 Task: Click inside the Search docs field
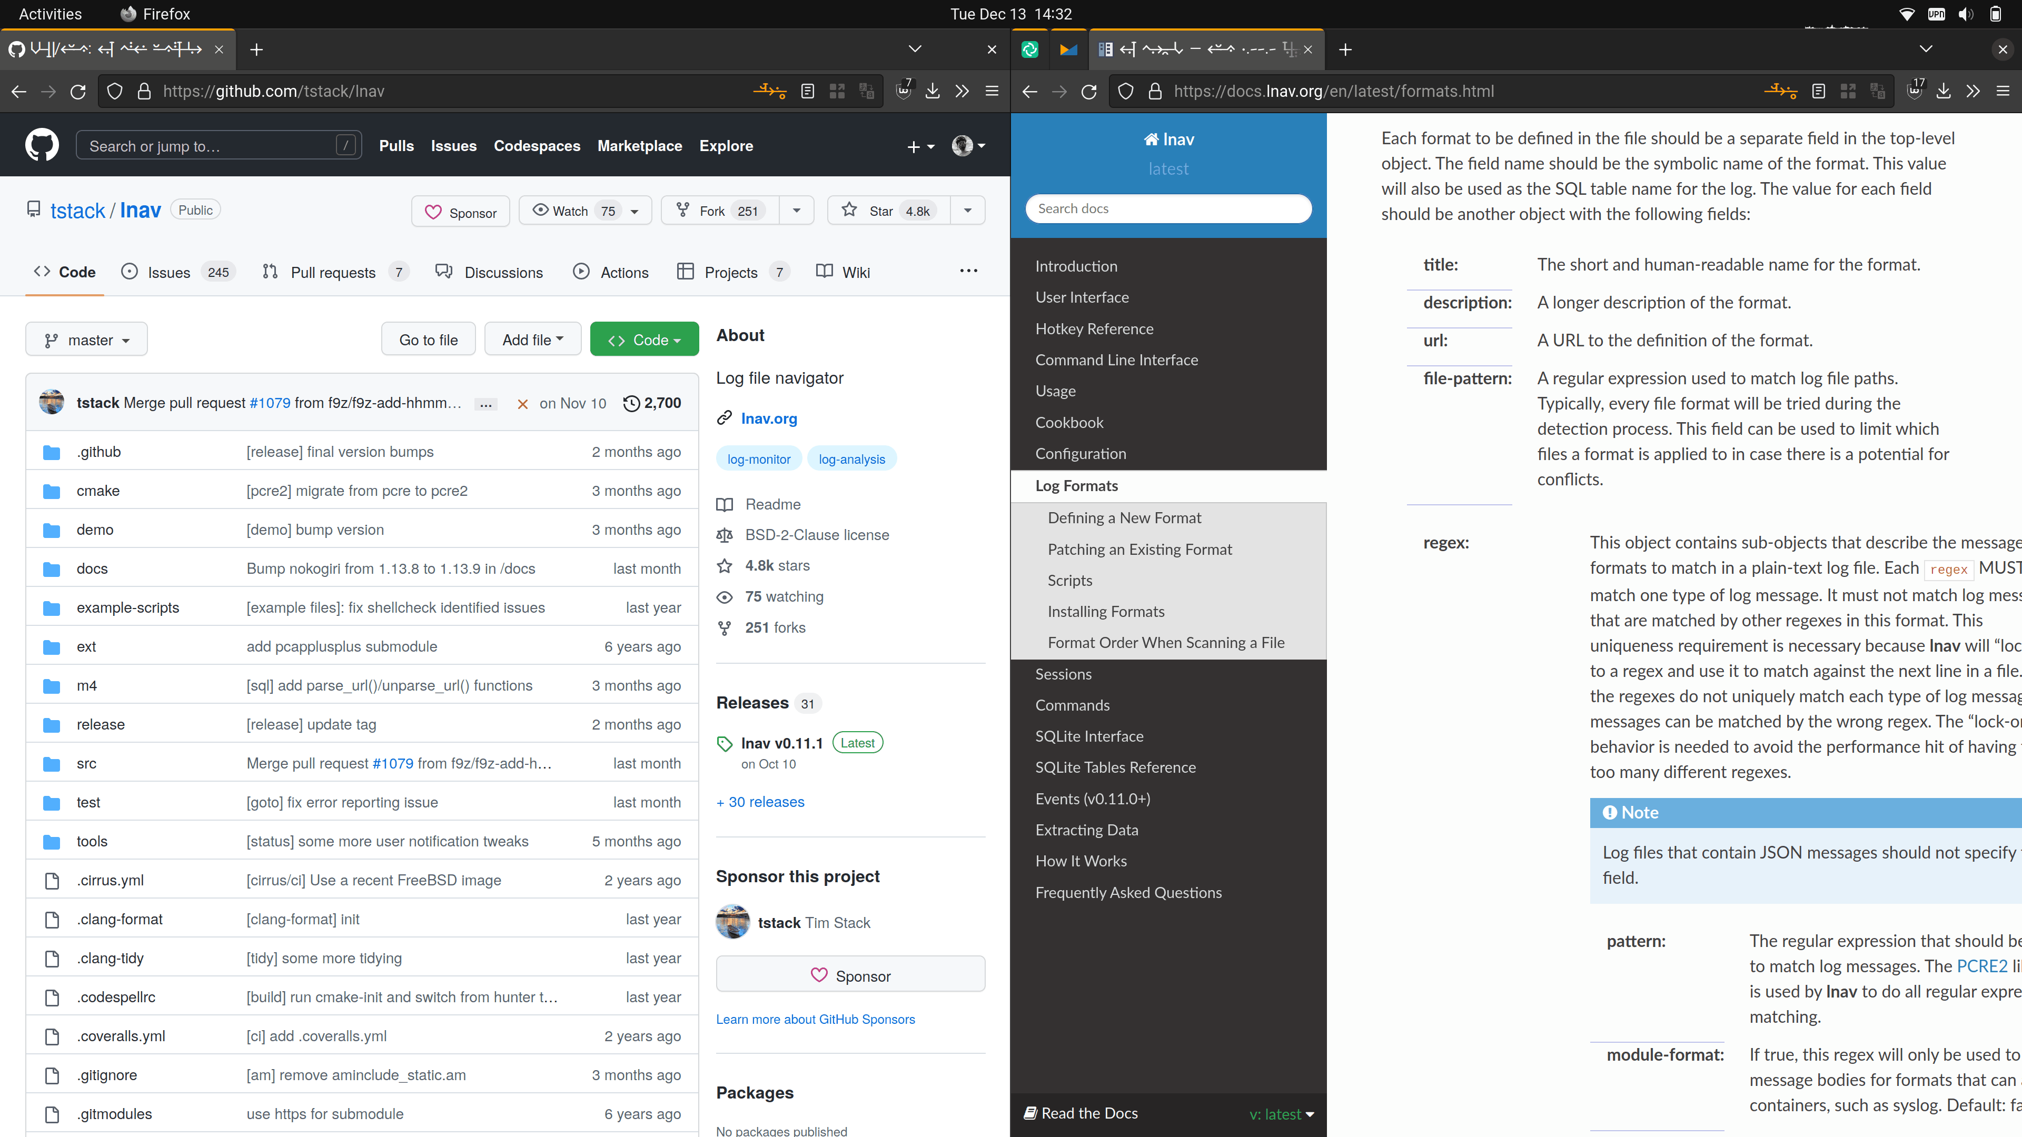pyautogui.click(x=1168, y=208)
